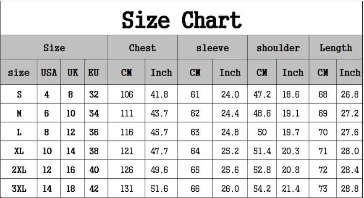Select the sleeve column header

[x=212, y=48]
